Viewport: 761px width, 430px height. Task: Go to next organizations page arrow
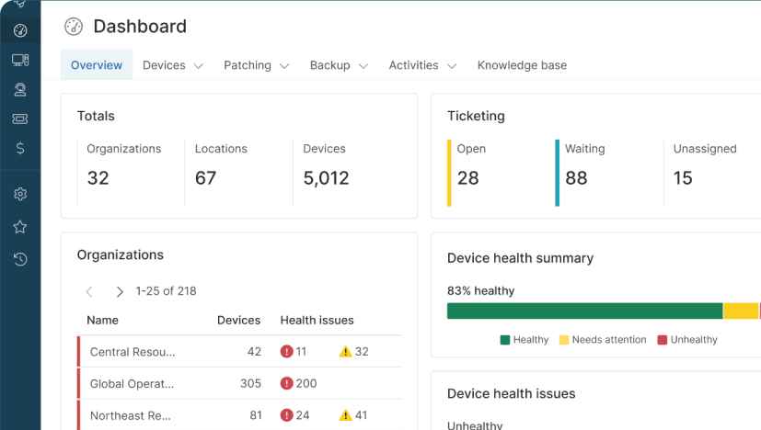[120, 291]
